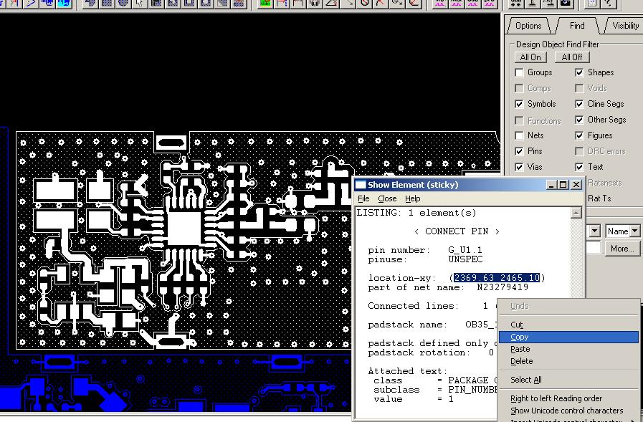
Task: Click the More... button
Action: point(622,249)
